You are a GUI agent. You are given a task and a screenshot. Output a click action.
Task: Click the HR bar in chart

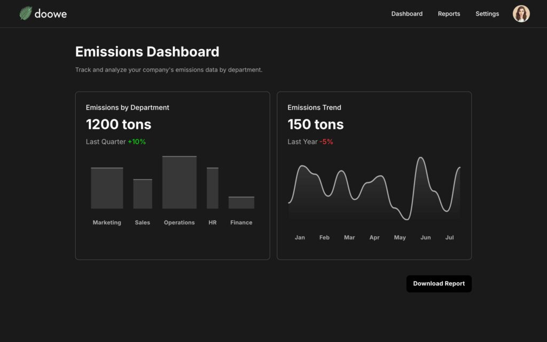(x=213, y=188)
